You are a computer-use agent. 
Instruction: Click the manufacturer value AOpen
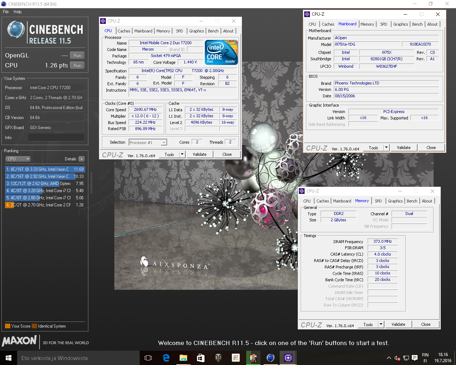tap(386, 38)
